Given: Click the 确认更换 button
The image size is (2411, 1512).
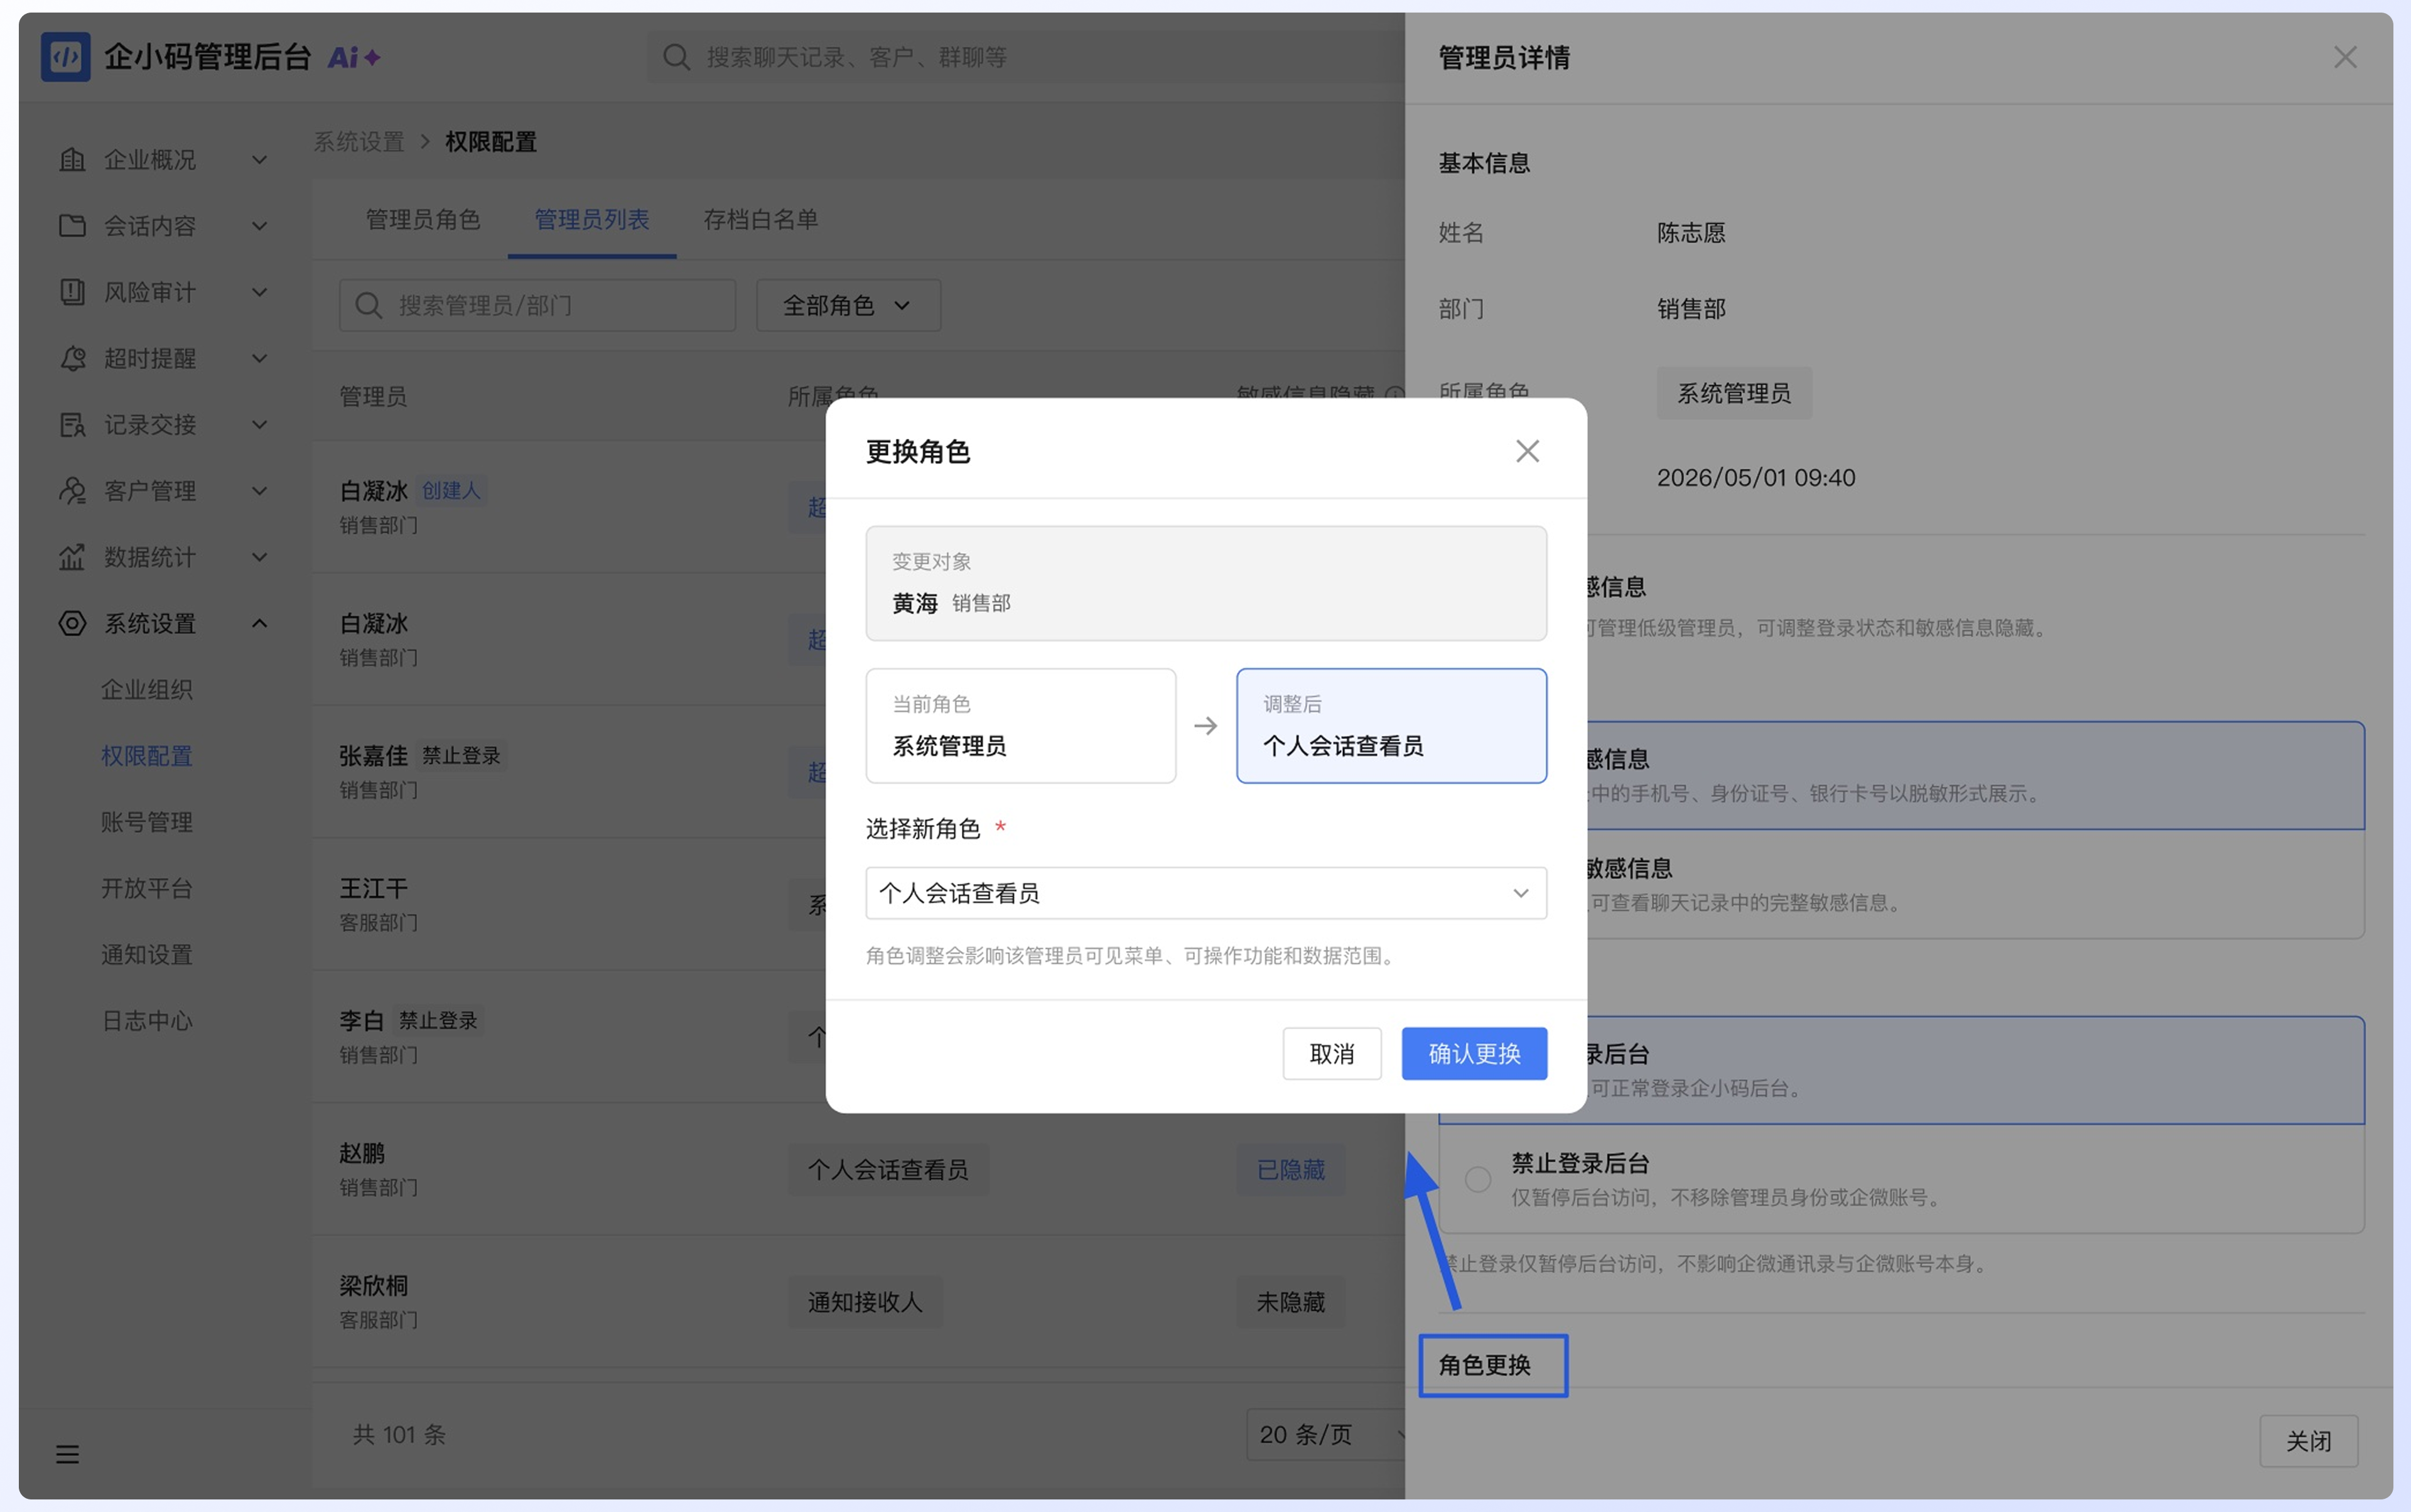Looking at the screenshot, I should [x=1474, y=1053].
